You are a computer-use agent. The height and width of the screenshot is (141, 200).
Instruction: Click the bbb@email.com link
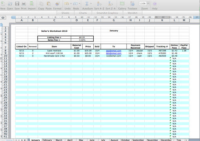pyautogui.click(x=114, y=53)
